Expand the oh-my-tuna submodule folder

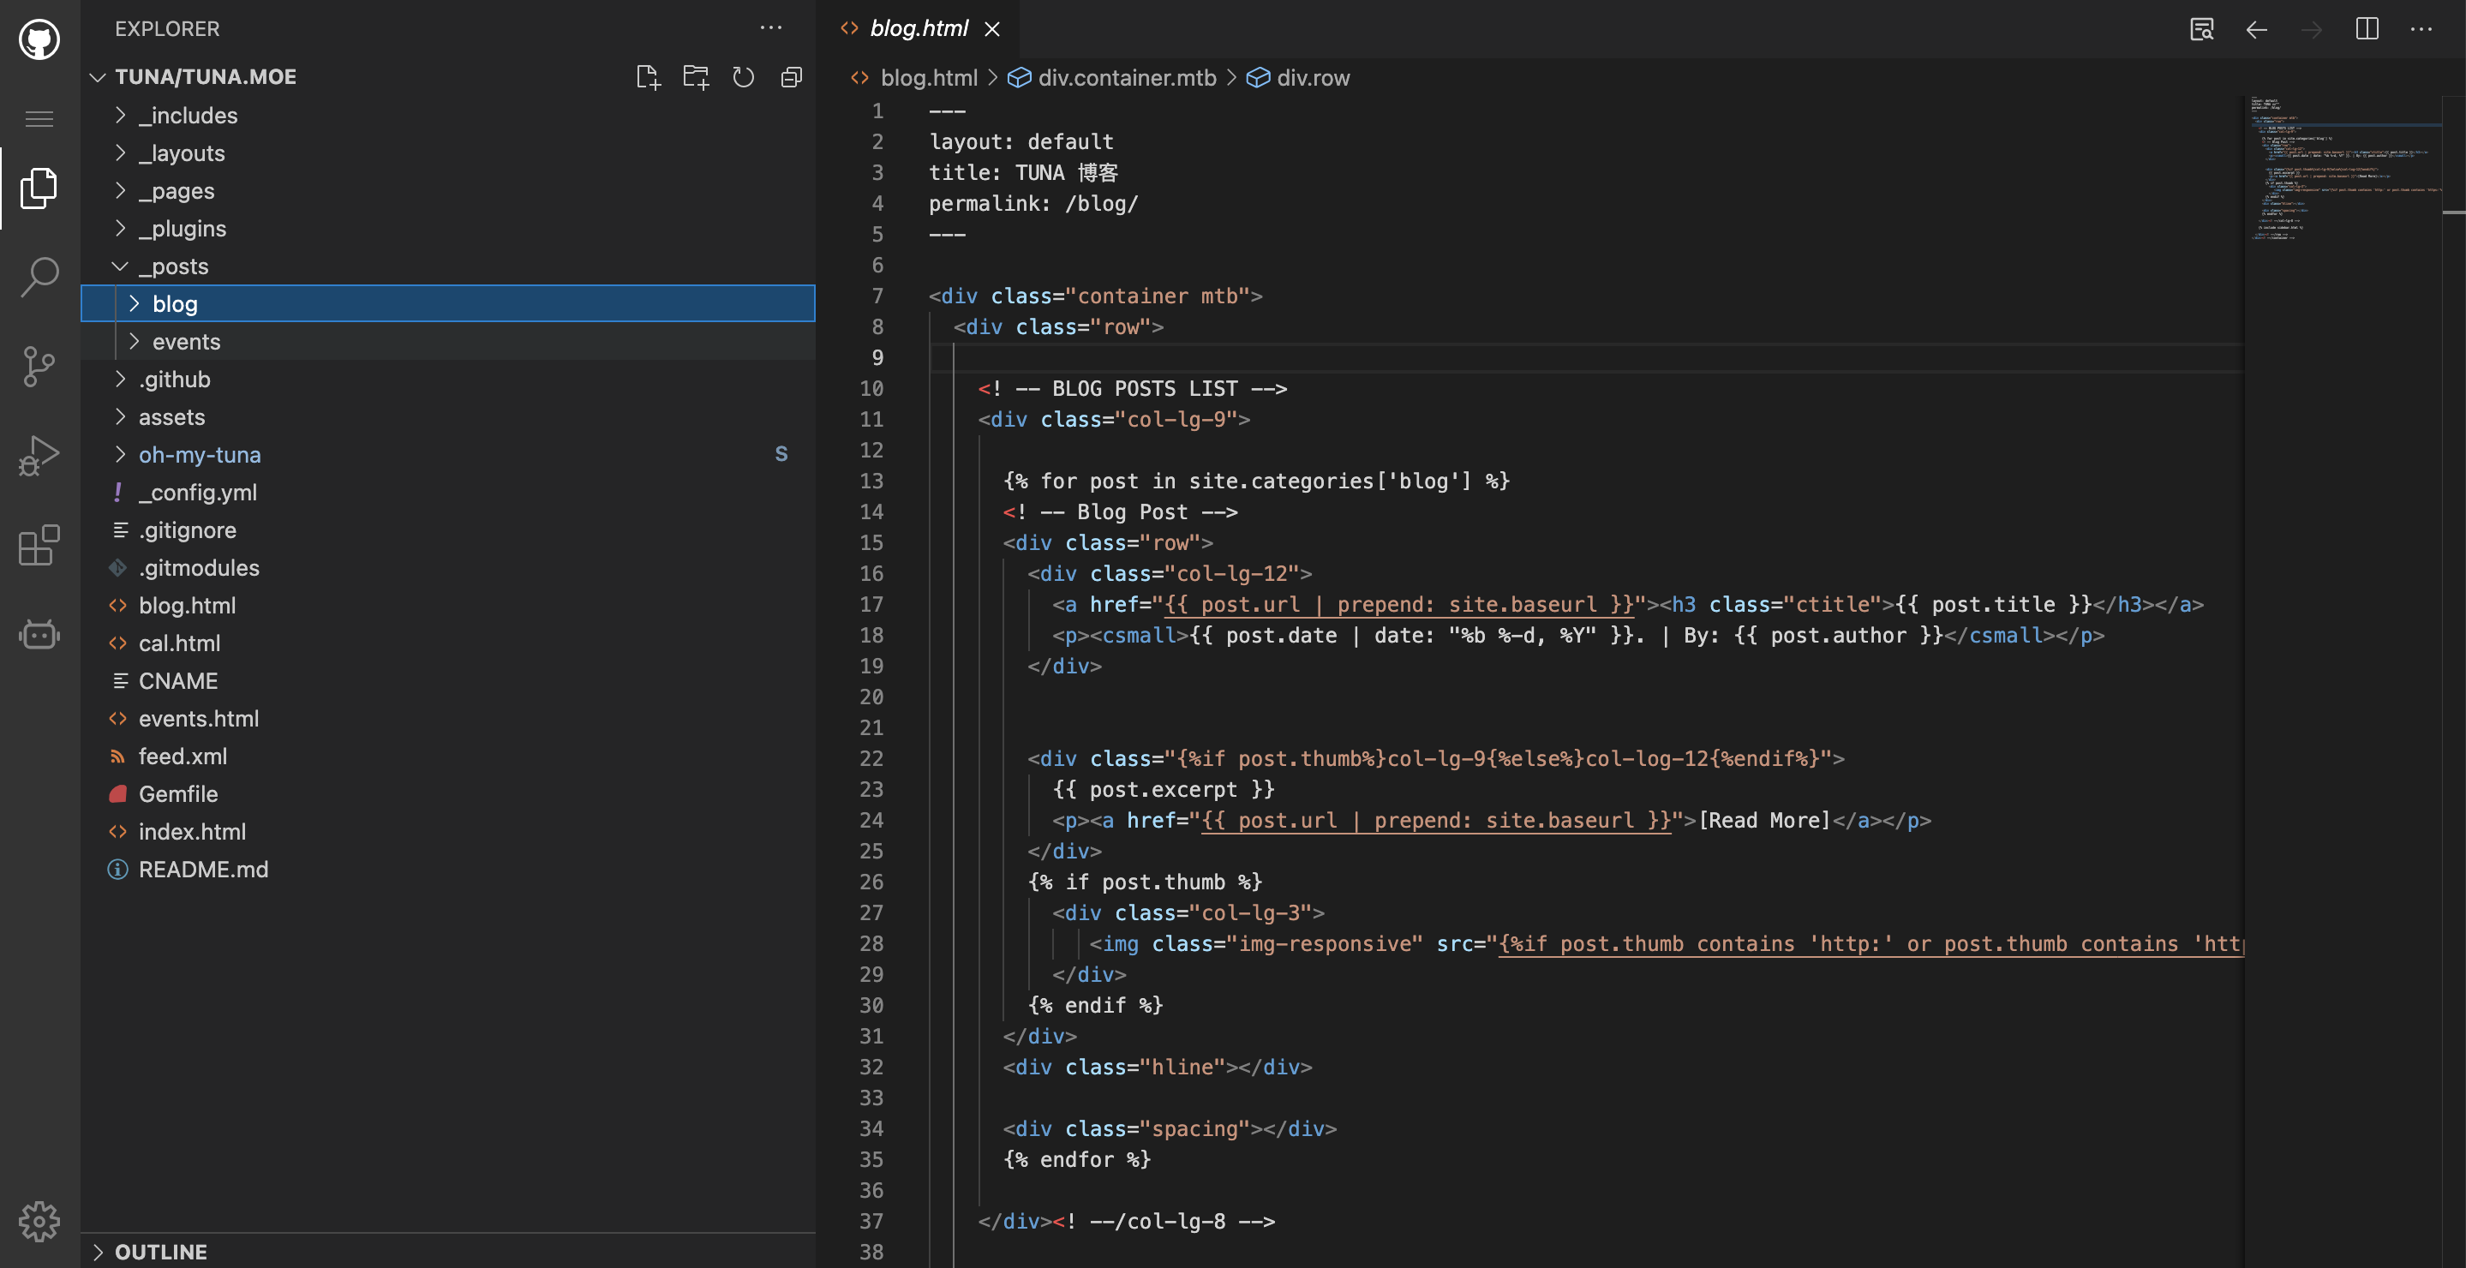click(x=448, y=455)
